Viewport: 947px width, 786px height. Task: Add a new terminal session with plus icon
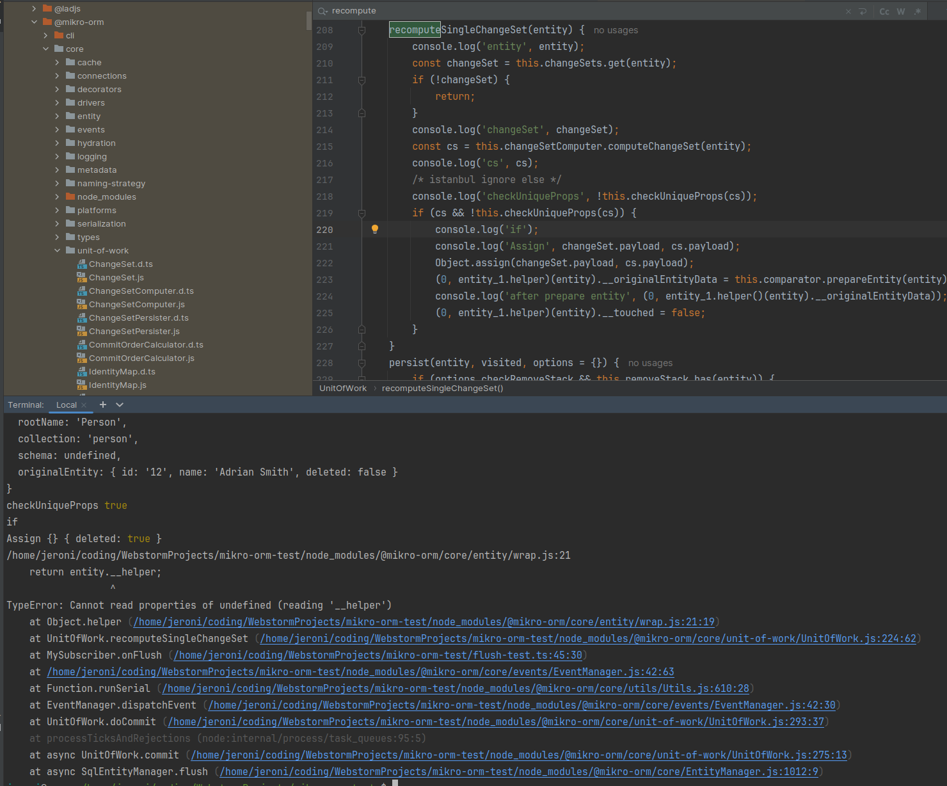click(102, 405)
